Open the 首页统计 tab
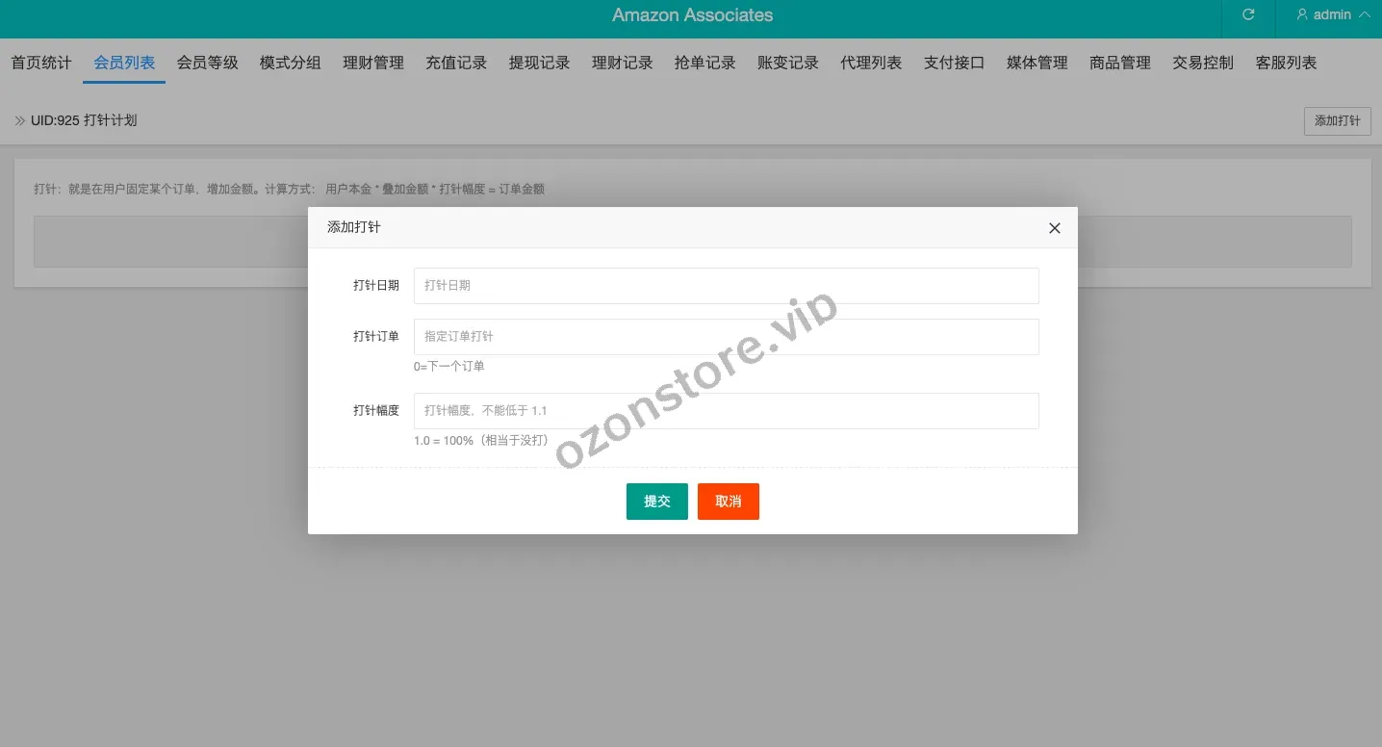This screenshot has height=747, width=1382. click(x=41, y=64)
